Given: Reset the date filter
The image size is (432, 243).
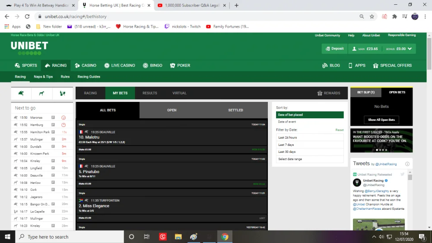Looking at the screenshot, I should [x=340, y=130].
